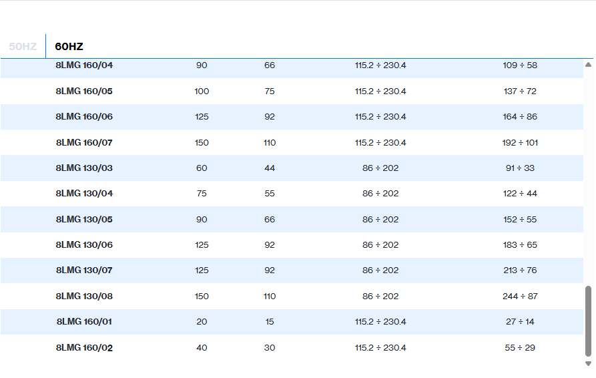
Task: Select the 60HZ tab
Action: click(x=69, y=46)
